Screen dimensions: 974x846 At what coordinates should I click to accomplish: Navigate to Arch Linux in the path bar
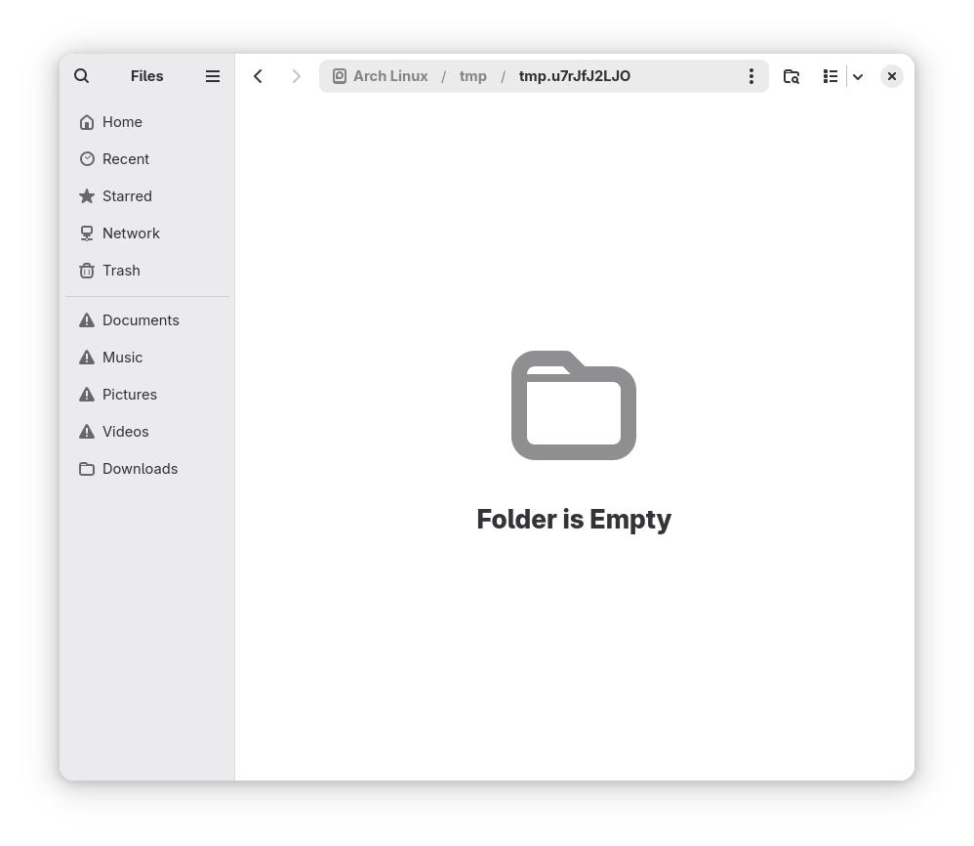[390, 76]
